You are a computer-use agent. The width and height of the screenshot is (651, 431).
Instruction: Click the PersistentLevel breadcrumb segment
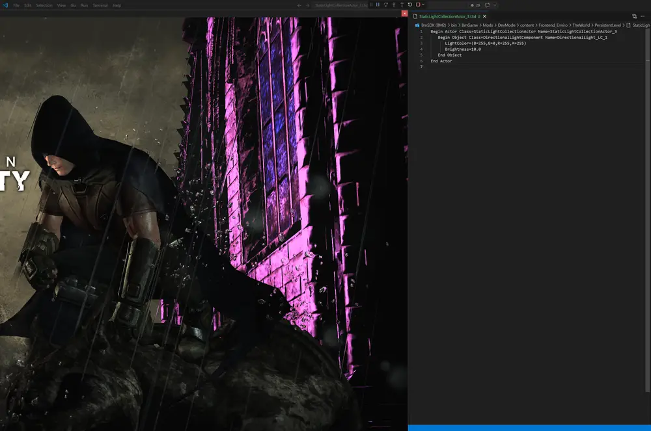608,25
